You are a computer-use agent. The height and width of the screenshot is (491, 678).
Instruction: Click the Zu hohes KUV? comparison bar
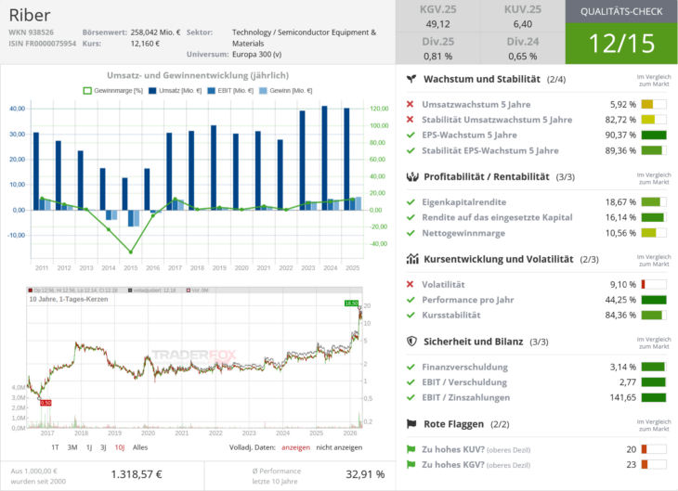pyautogui.click(x=654, y=449)
